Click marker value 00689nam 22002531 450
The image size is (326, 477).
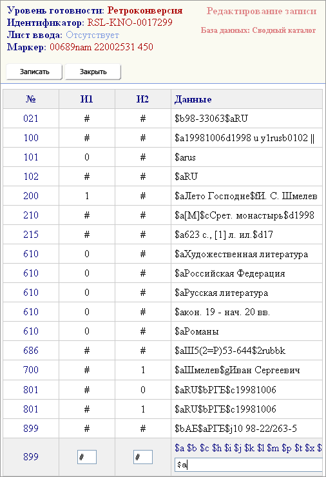tap(101, 47)
